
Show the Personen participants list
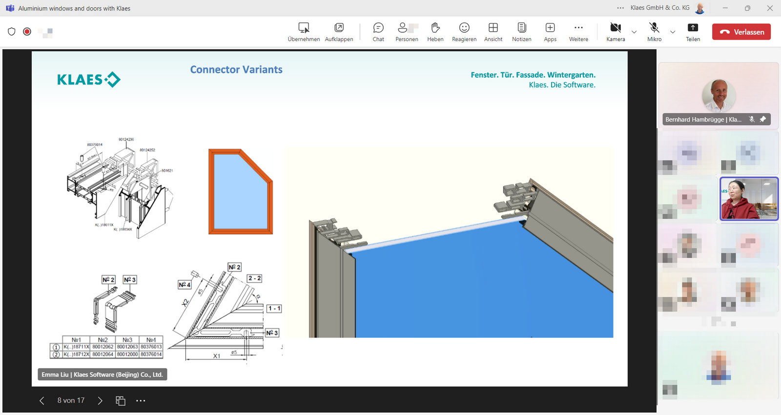tap(406, 32)
